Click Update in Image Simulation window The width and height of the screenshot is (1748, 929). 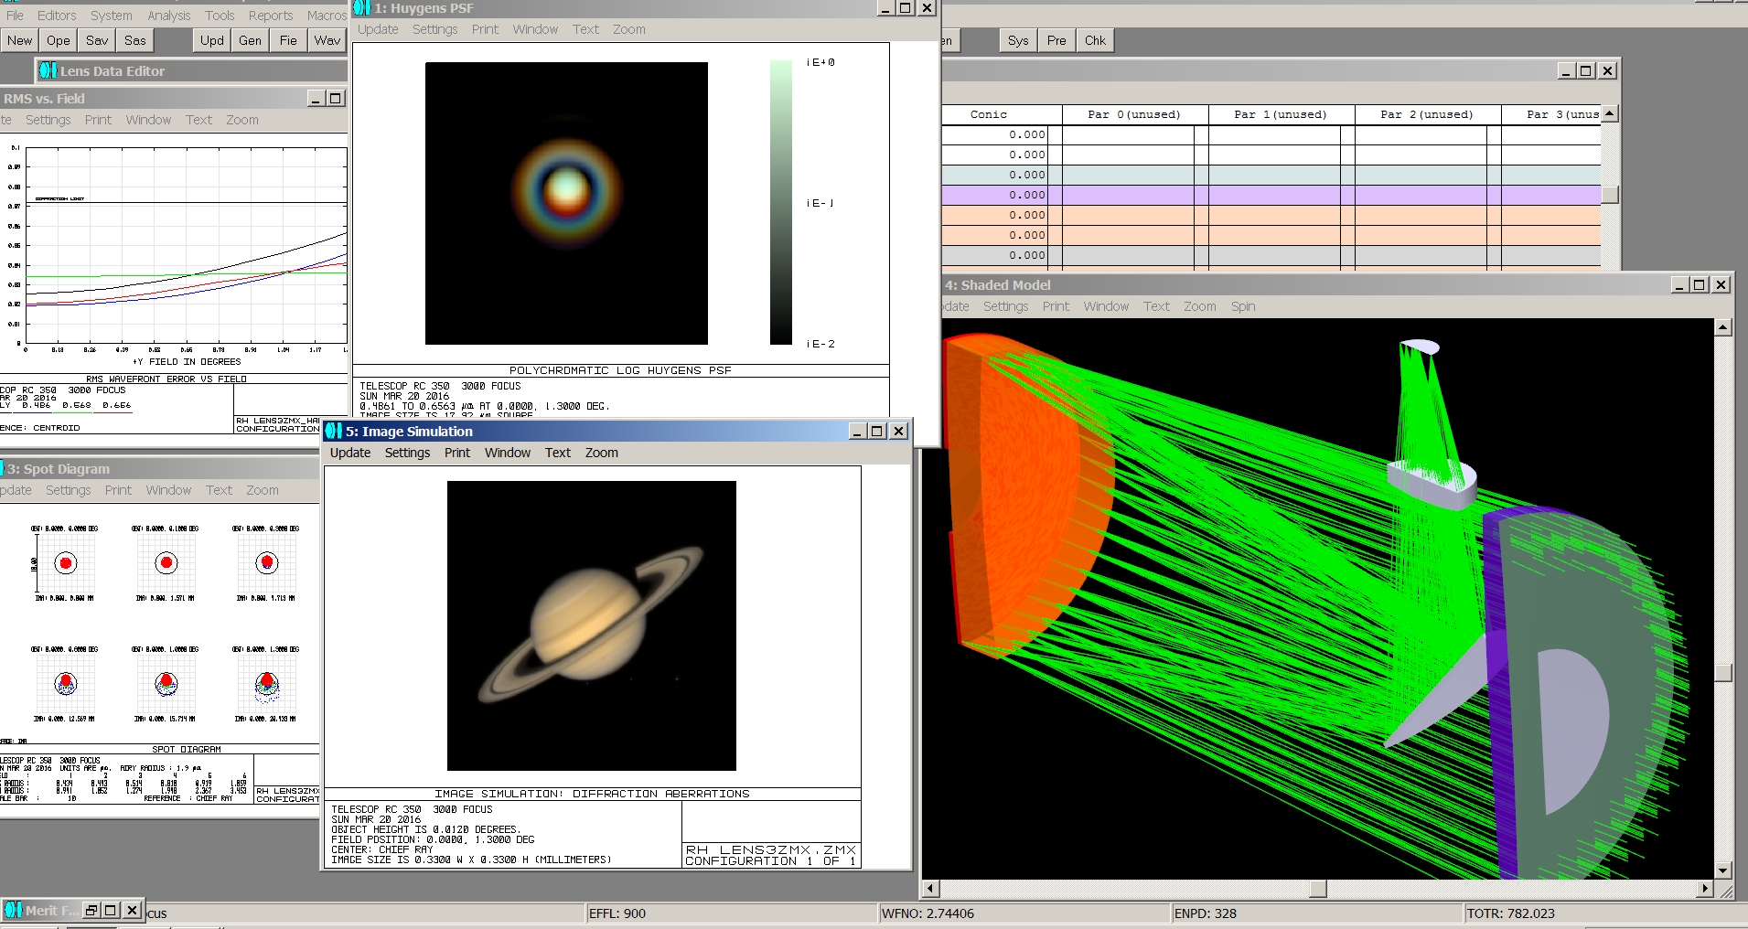point(350,453)
